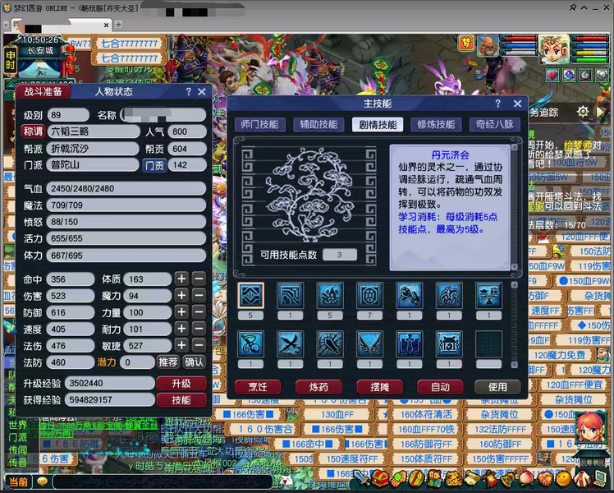Open the quest tracker settings gear
This screenshot has width=614, height=493.
[583, 112]
